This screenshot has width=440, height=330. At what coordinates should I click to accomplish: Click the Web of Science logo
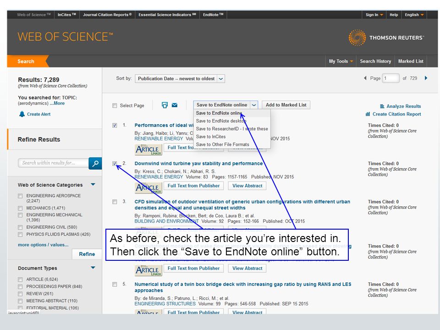65,37
